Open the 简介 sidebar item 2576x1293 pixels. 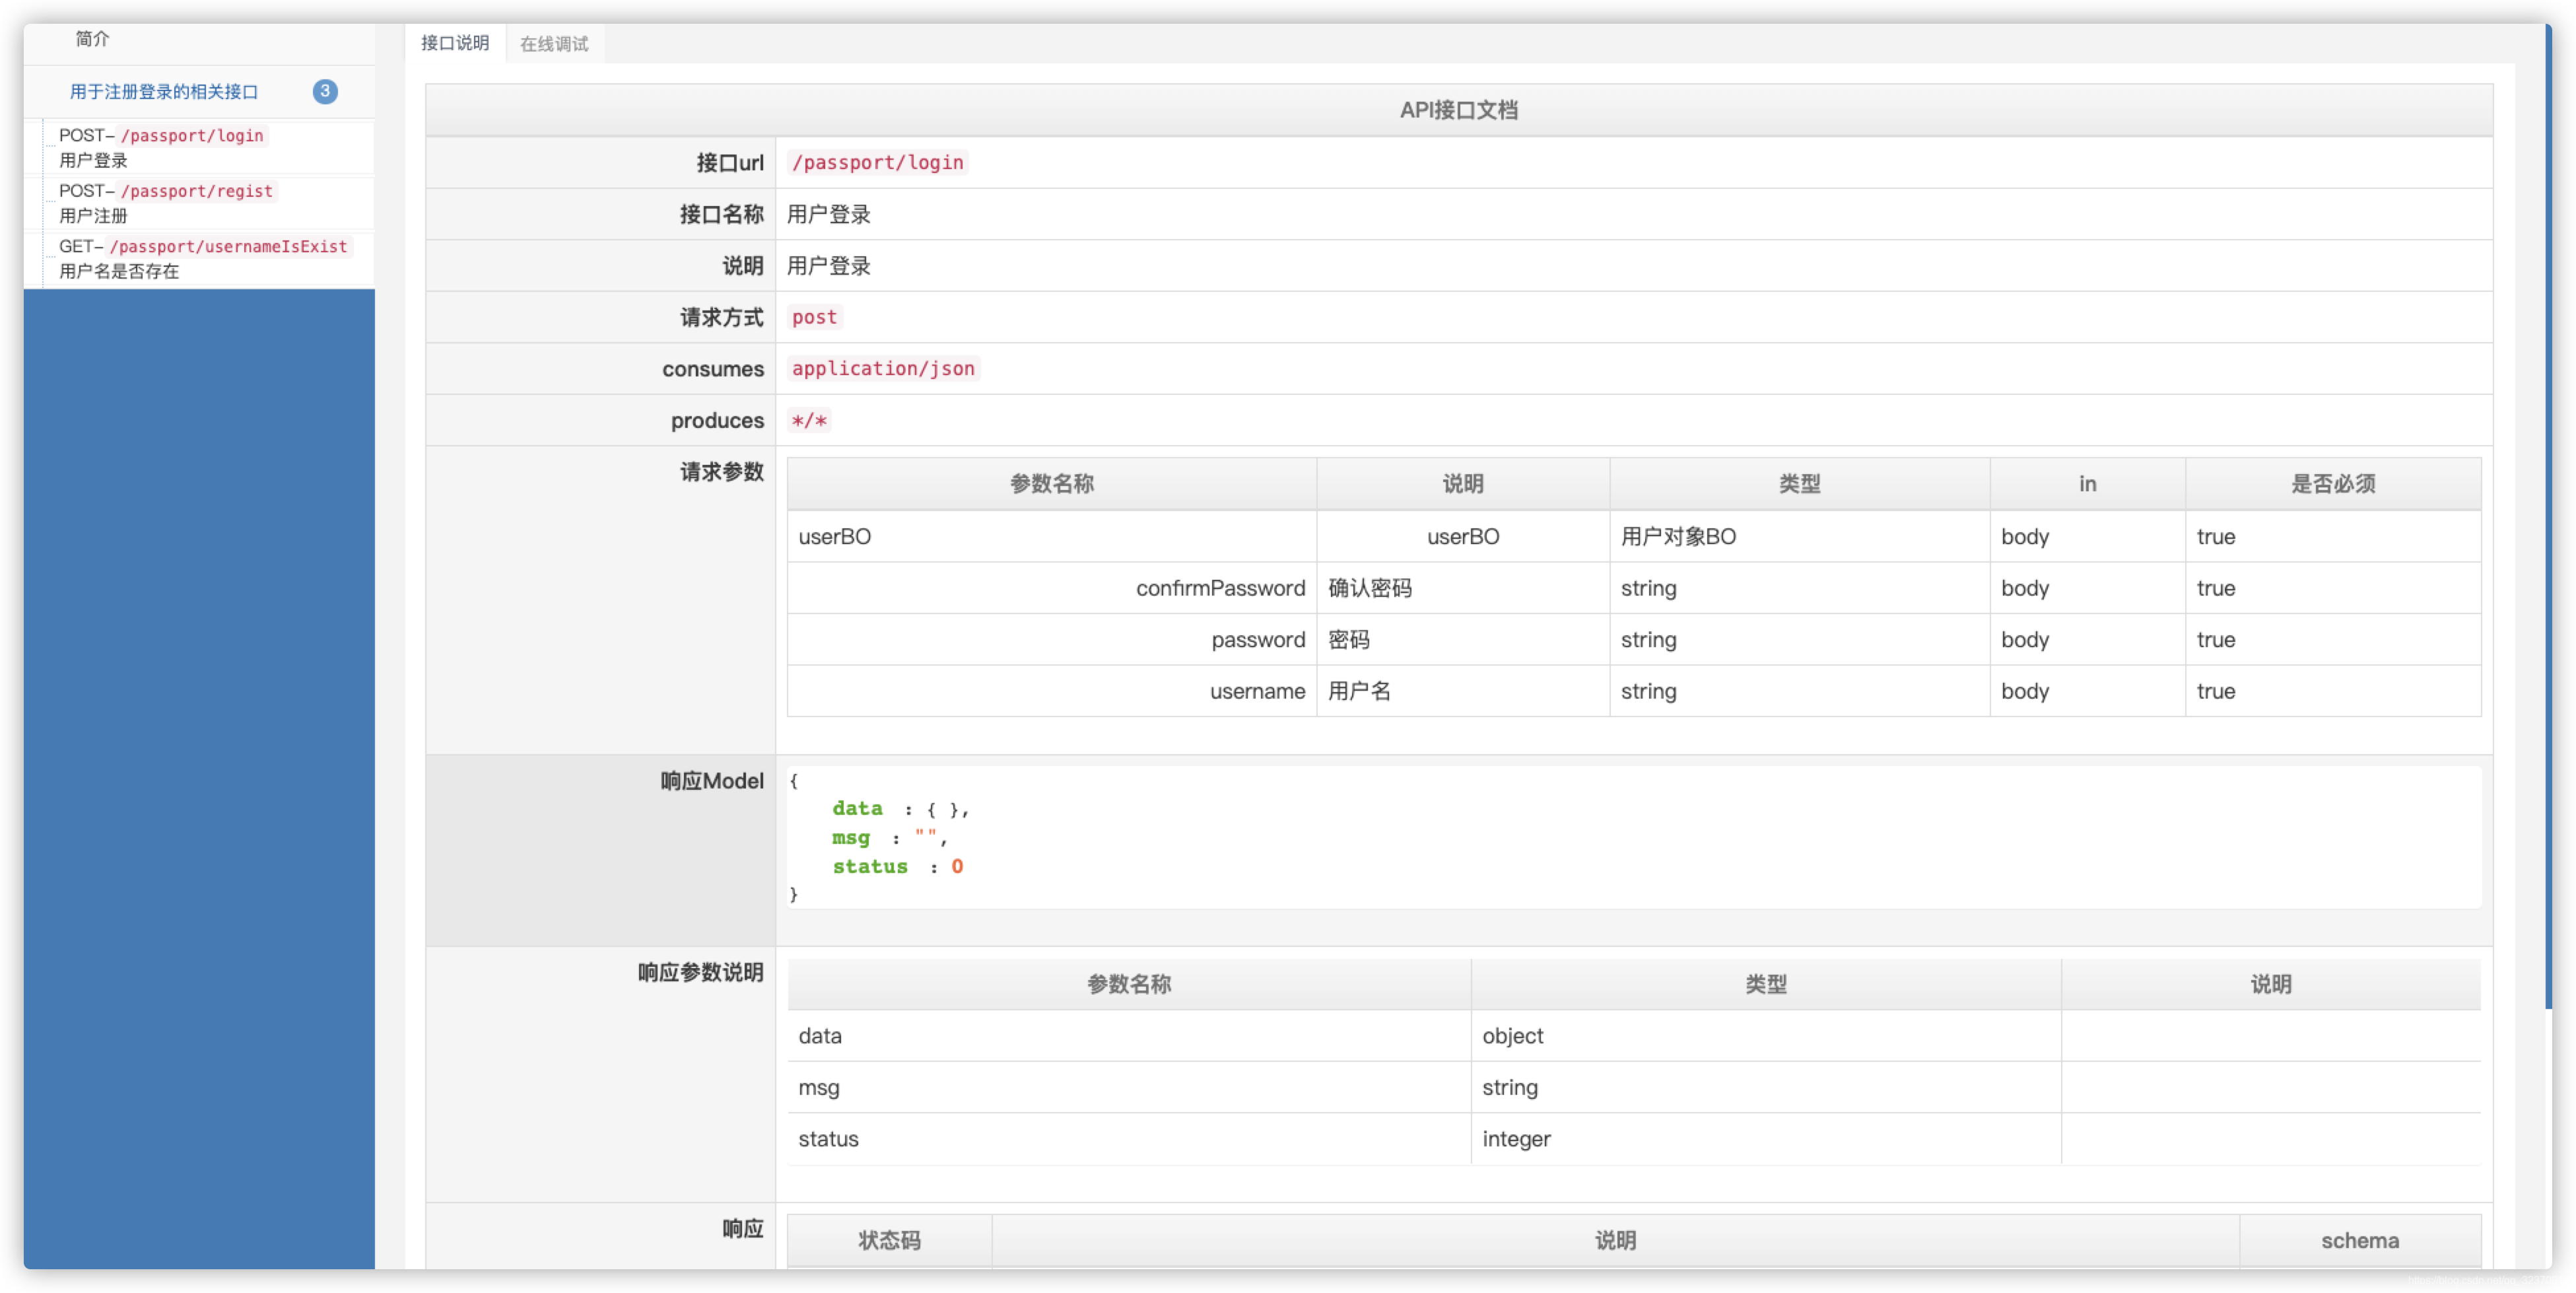tap(92, 39)
